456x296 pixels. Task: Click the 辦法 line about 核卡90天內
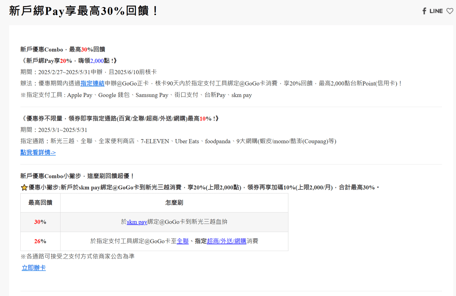tap(212, 83)
